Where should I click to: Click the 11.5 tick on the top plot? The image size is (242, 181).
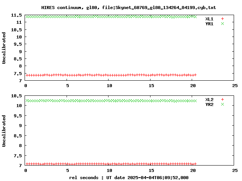point(16,15)
